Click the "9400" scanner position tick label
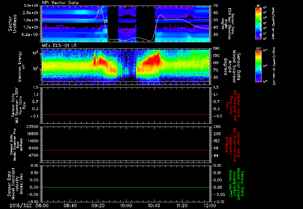 34,148
